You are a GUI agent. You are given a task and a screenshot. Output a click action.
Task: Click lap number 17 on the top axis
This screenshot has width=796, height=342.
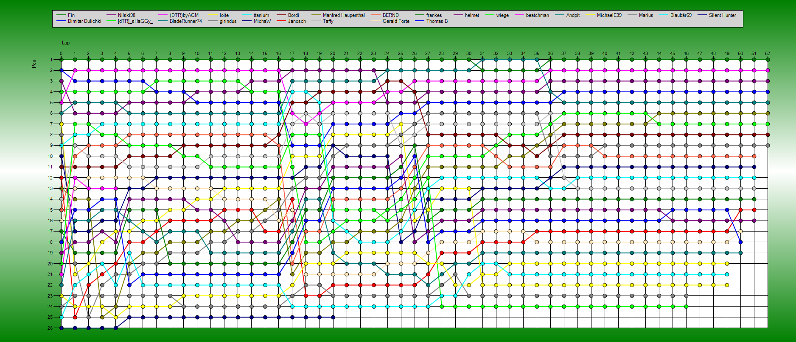(x=292, y=54)
